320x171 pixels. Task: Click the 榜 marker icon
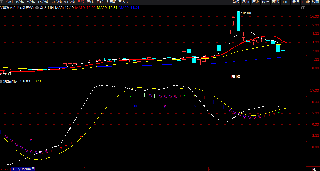238,77
